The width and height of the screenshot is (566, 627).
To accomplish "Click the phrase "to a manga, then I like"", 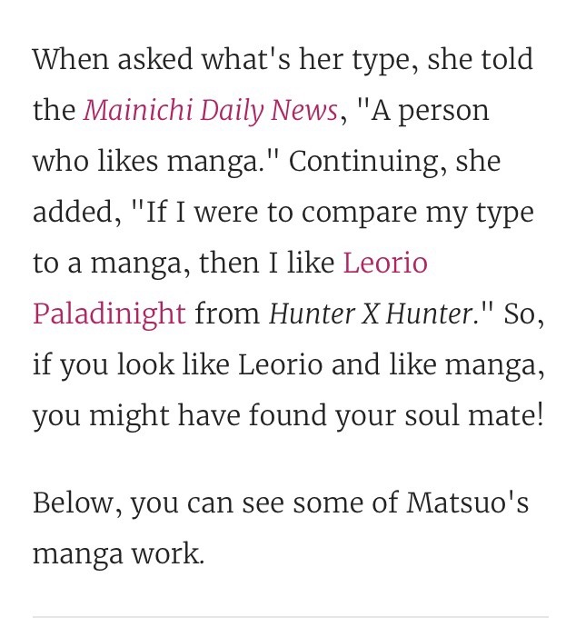I will click(x=184, y=264).
